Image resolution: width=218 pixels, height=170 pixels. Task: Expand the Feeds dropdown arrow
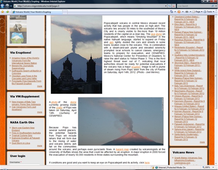point(183,12)
